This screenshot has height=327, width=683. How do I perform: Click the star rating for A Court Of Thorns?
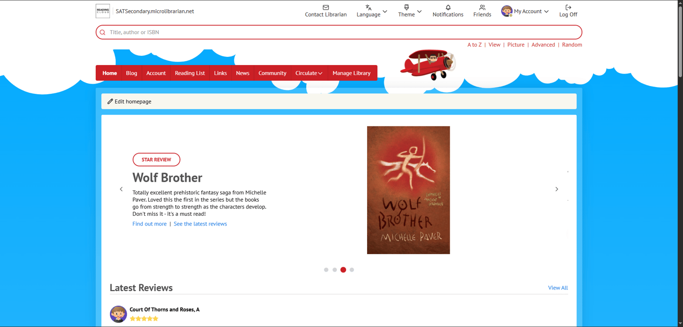coord(143,318)
